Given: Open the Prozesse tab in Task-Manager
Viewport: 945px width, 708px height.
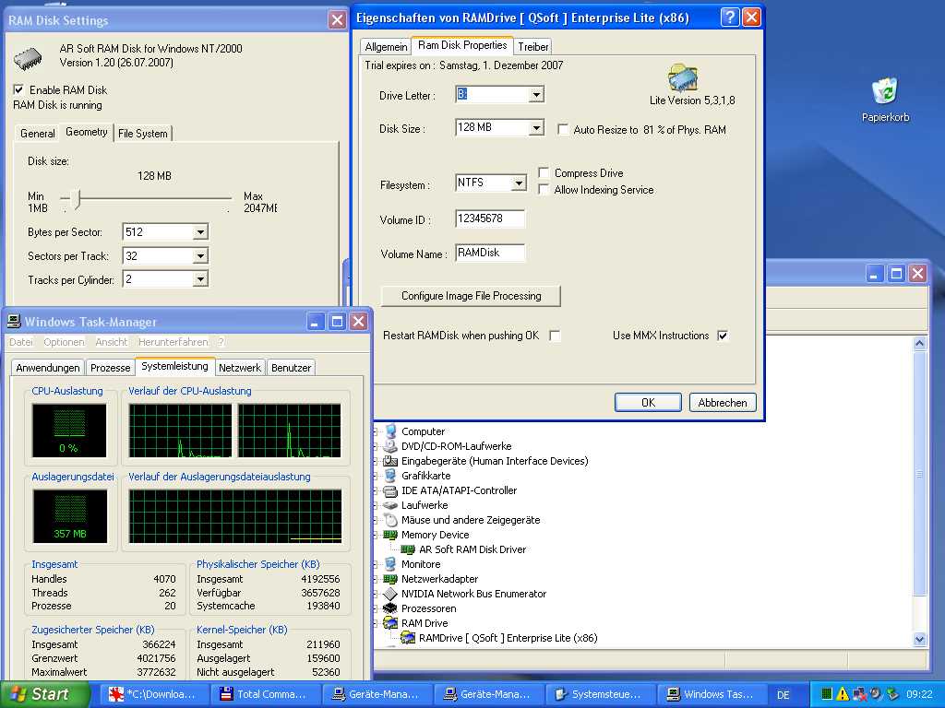Looking at the screenshot, I should click(x=111, y=368).
